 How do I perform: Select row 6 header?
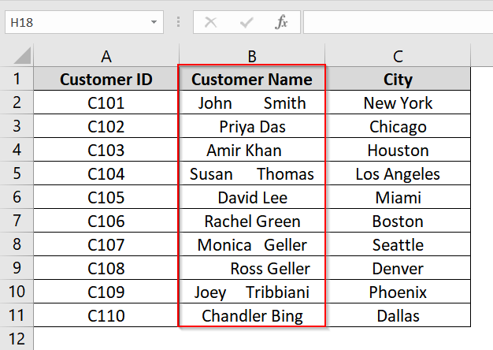[x=17, y=197]
